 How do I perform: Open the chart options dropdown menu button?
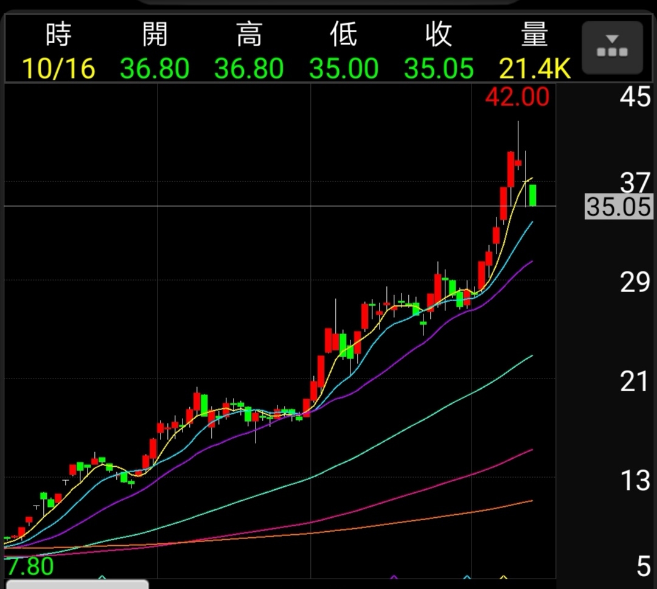(612, 47)
